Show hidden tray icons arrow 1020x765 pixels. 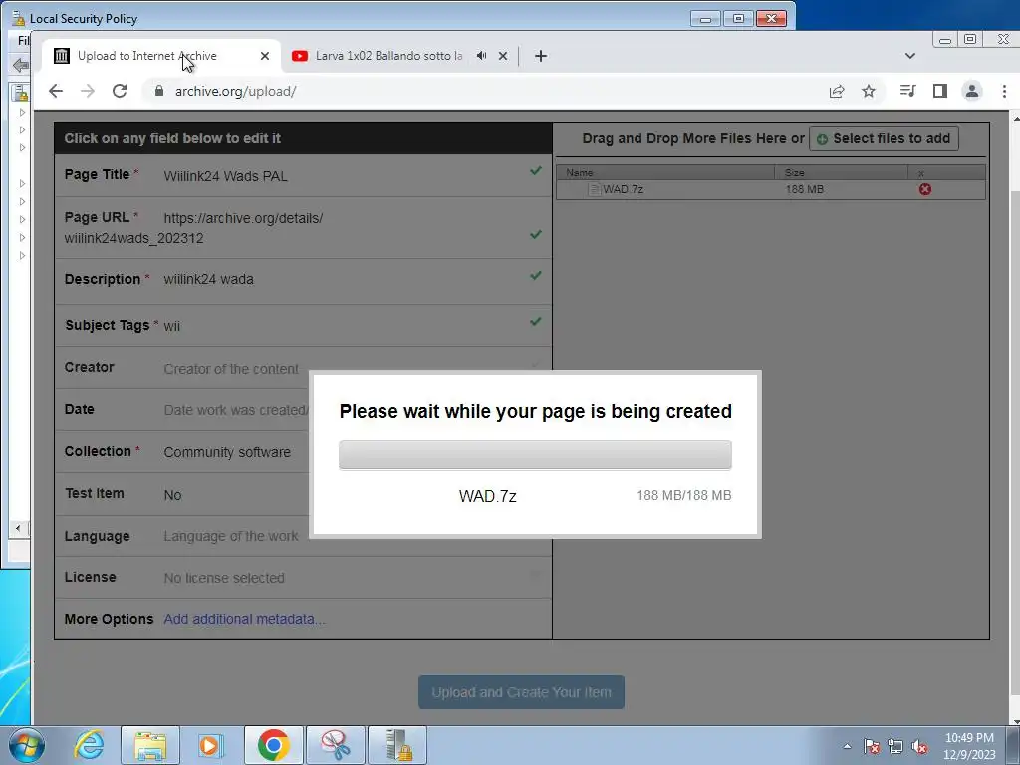pyautogui.click(x=847, y=746)
